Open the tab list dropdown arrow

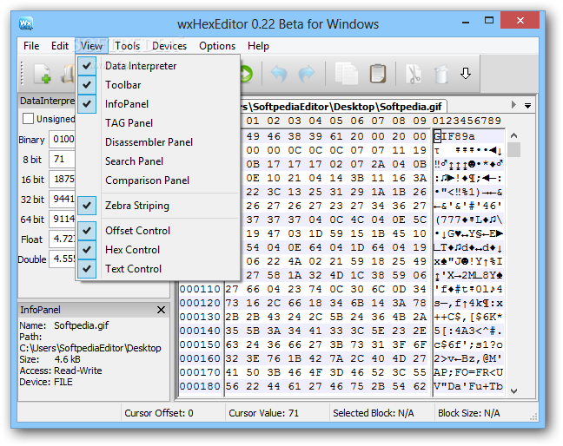click(x=527, y=106)
